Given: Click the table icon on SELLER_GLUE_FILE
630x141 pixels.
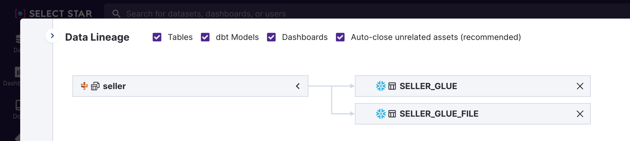Looking at the screenshot, I should coord(392,114).
